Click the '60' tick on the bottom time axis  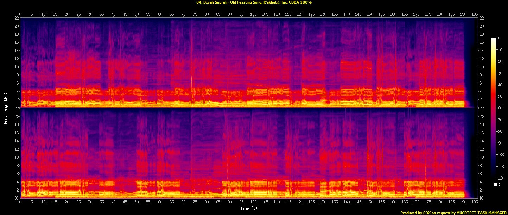pos(160,202)
